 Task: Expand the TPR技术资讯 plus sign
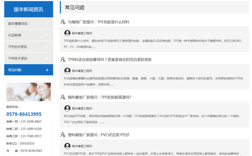tap(47, 58)
